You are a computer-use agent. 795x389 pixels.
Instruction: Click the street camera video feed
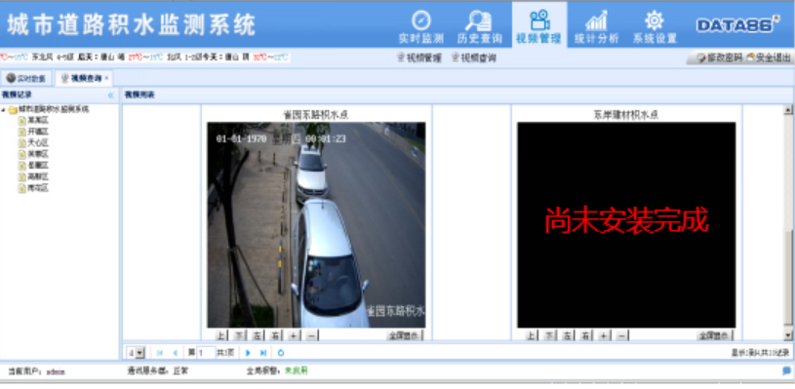(x=316, y=225)
